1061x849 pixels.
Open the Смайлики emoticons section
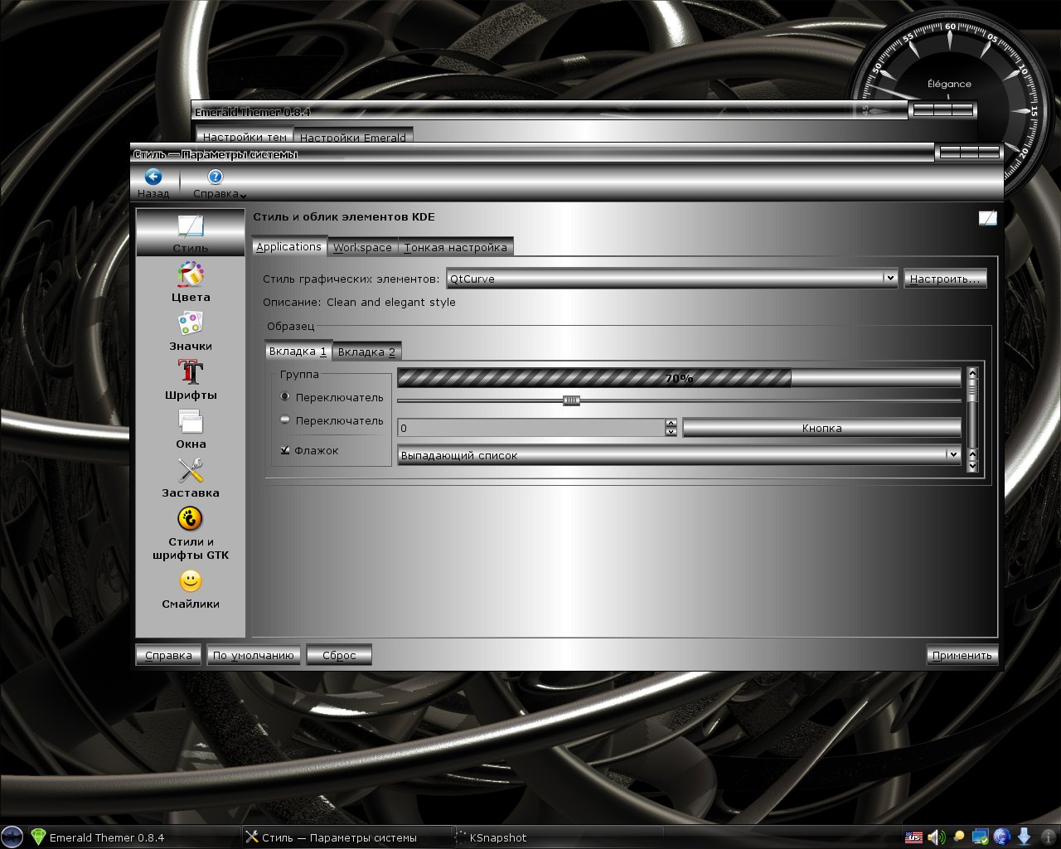(191, 589)
